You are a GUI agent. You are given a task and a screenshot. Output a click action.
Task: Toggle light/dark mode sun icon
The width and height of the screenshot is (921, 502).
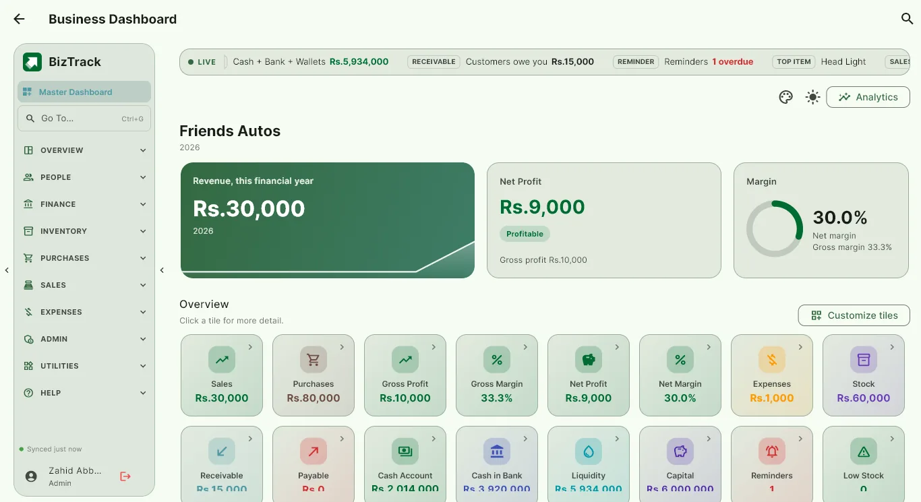[813, 97]
